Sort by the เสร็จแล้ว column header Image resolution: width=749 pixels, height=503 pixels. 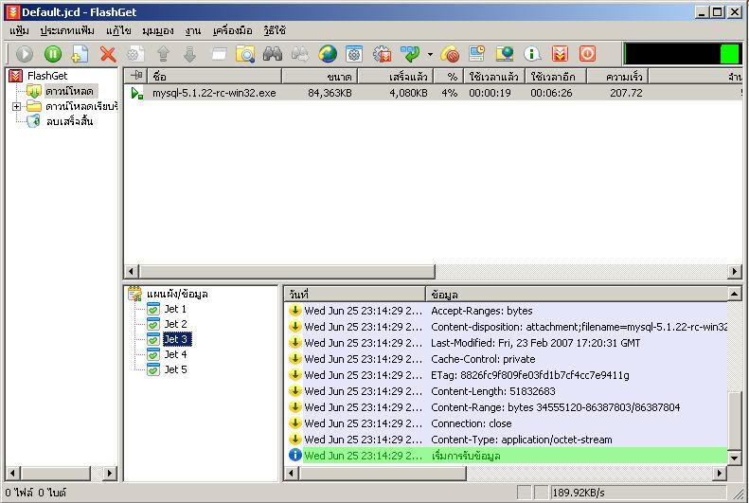click(396, 77)
